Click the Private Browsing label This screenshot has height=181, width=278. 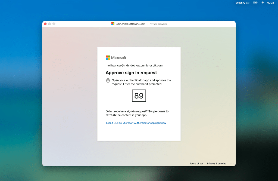[158, 24]
